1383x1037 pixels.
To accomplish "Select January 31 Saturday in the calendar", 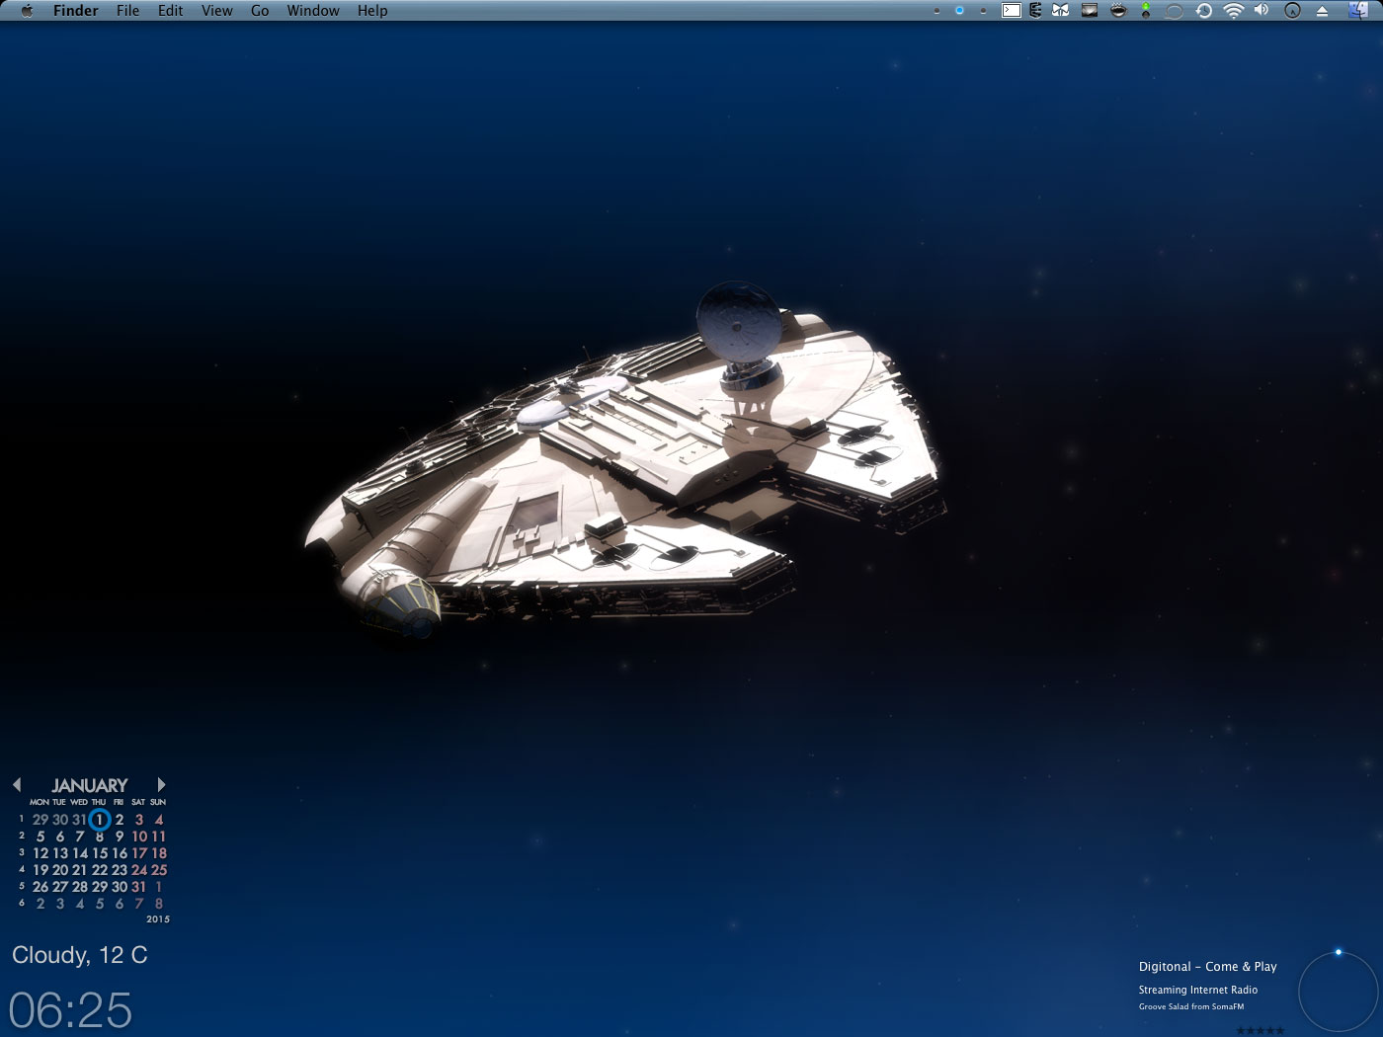I will 139,887.
